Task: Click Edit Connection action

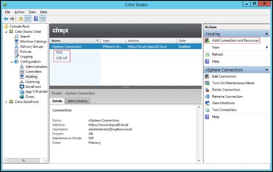Action: tap(224, 76)
